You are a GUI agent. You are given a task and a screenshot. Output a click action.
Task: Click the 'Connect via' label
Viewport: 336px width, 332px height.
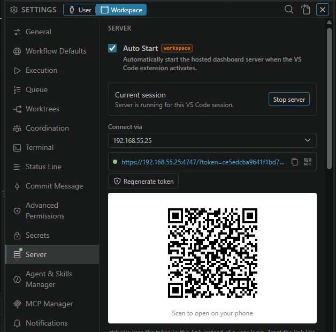(125, 127)
